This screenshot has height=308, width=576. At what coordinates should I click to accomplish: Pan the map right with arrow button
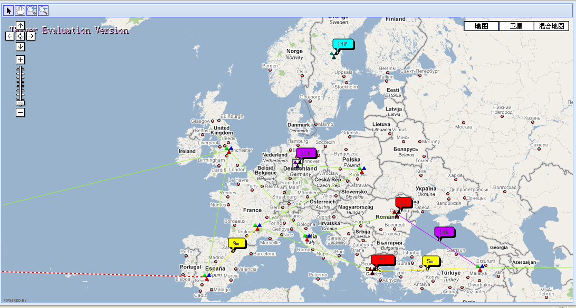coord(31,36)
